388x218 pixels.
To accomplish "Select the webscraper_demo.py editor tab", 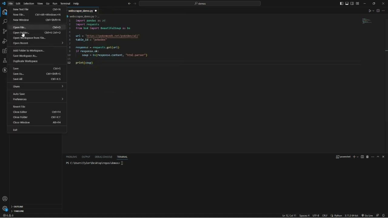I will [81, 11].
